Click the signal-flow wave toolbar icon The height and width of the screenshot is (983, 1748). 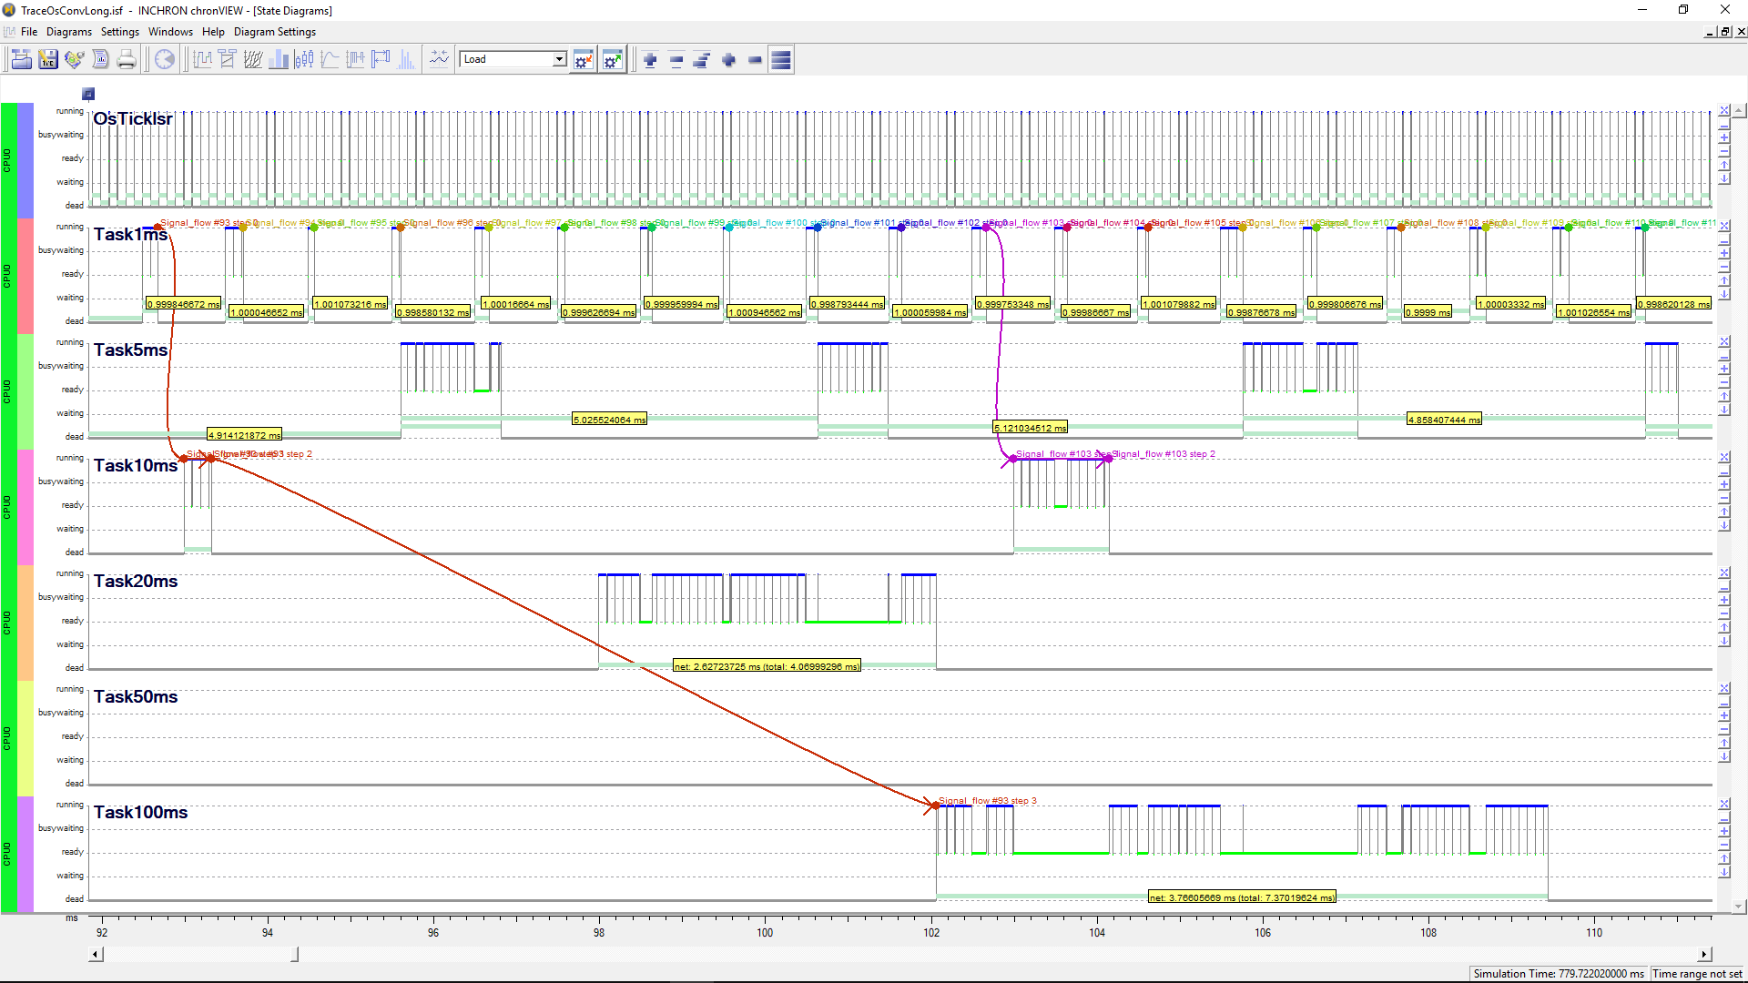click(439, 60)
